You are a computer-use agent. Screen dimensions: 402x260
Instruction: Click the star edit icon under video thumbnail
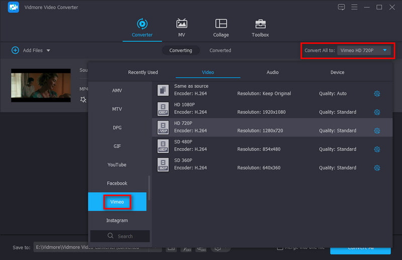click(x=83, y=99)
